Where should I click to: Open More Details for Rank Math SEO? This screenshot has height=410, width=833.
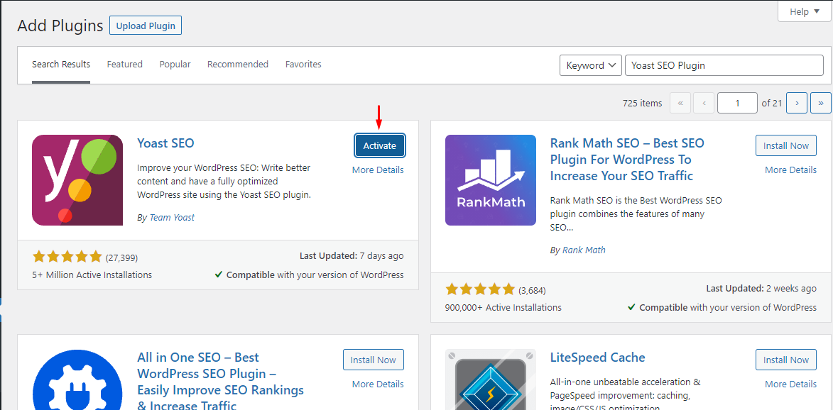790,170
